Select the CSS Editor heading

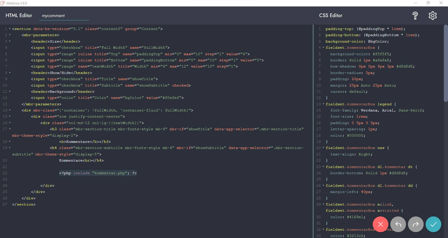[331, 16]
